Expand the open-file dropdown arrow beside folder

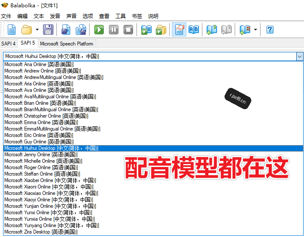(x=37, y=30)
